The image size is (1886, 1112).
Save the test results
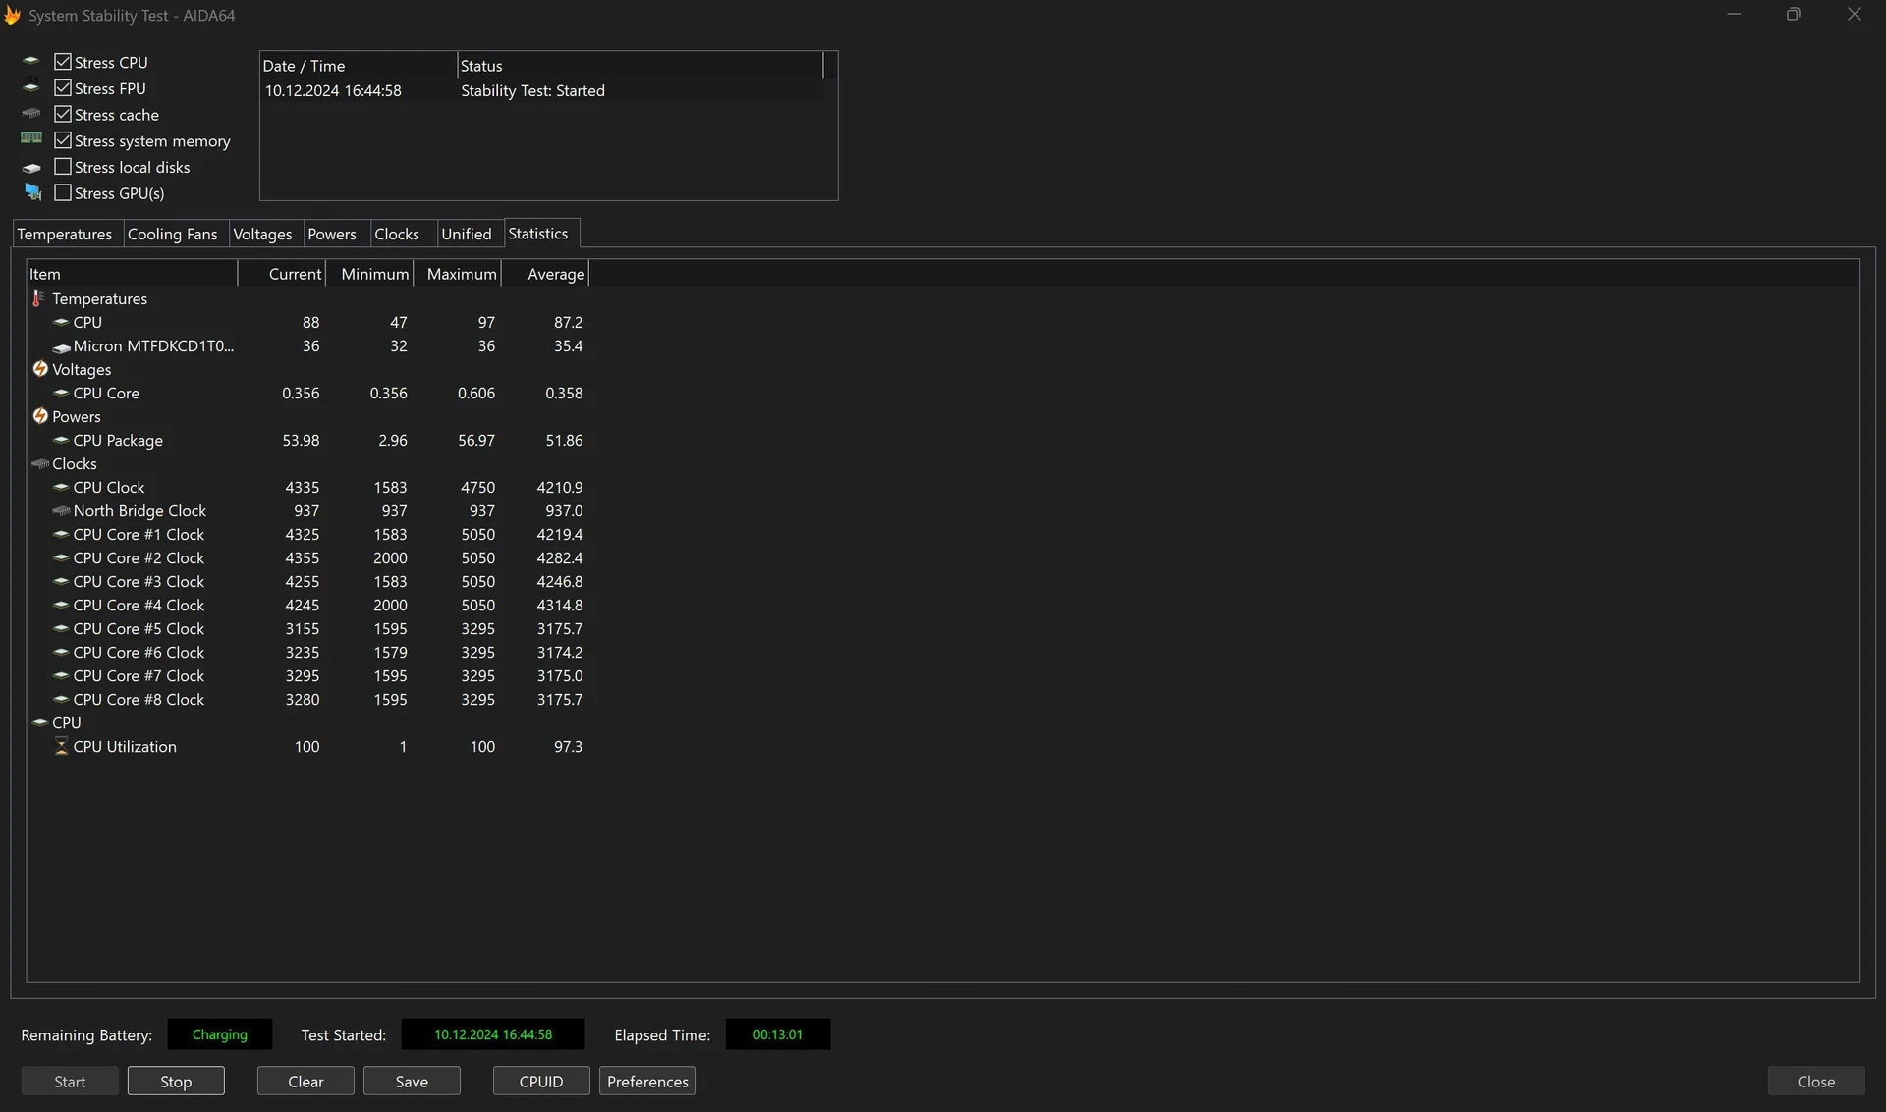(x=412, y=1081)
